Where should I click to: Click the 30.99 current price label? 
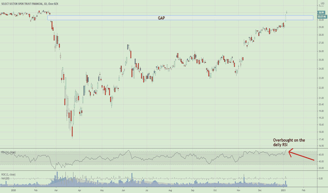[x=321, y=13]
